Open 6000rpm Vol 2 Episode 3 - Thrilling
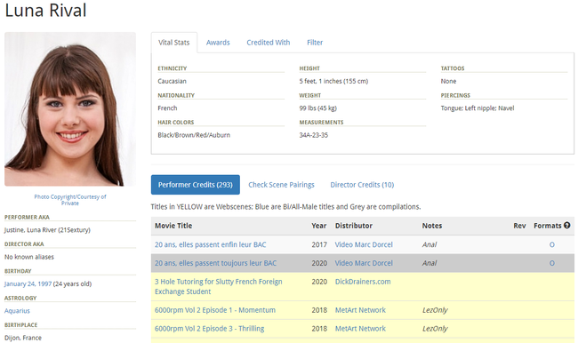Screen dimensions: 578x343 coord(209,329)
